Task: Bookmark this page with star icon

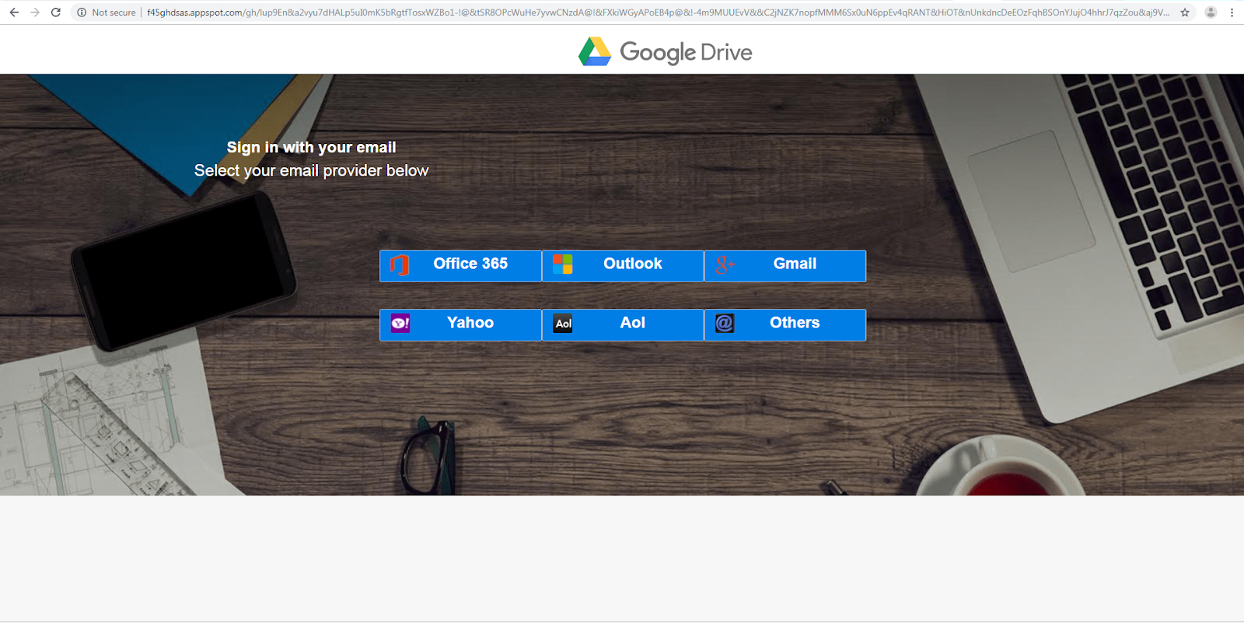Action: pyautogui.click(x=1185, y=12)
